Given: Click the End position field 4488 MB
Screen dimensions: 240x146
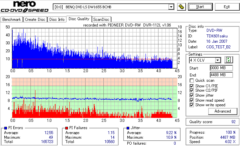Looking at the screenshot, I should click(x=221, y=75).
